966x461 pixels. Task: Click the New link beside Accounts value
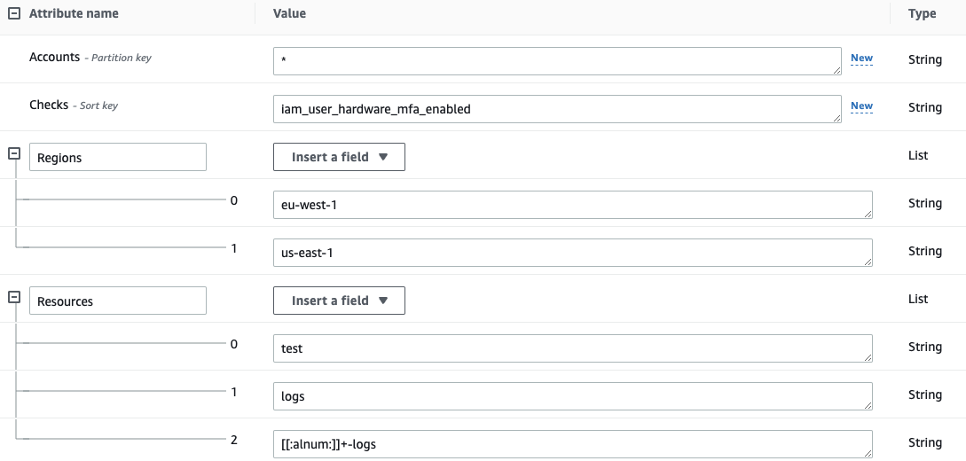tap(861, 59)
